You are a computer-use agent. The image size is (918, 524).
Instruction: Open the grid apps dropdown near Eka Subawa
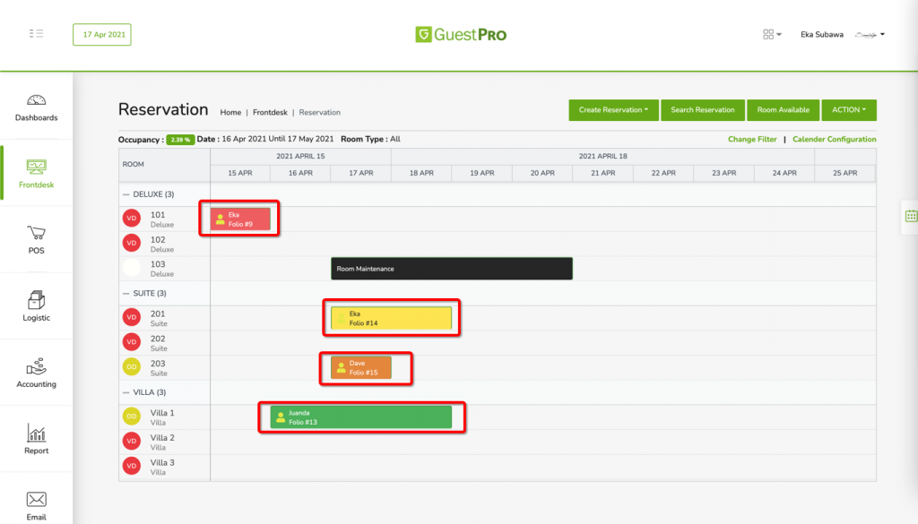point(772,34)
